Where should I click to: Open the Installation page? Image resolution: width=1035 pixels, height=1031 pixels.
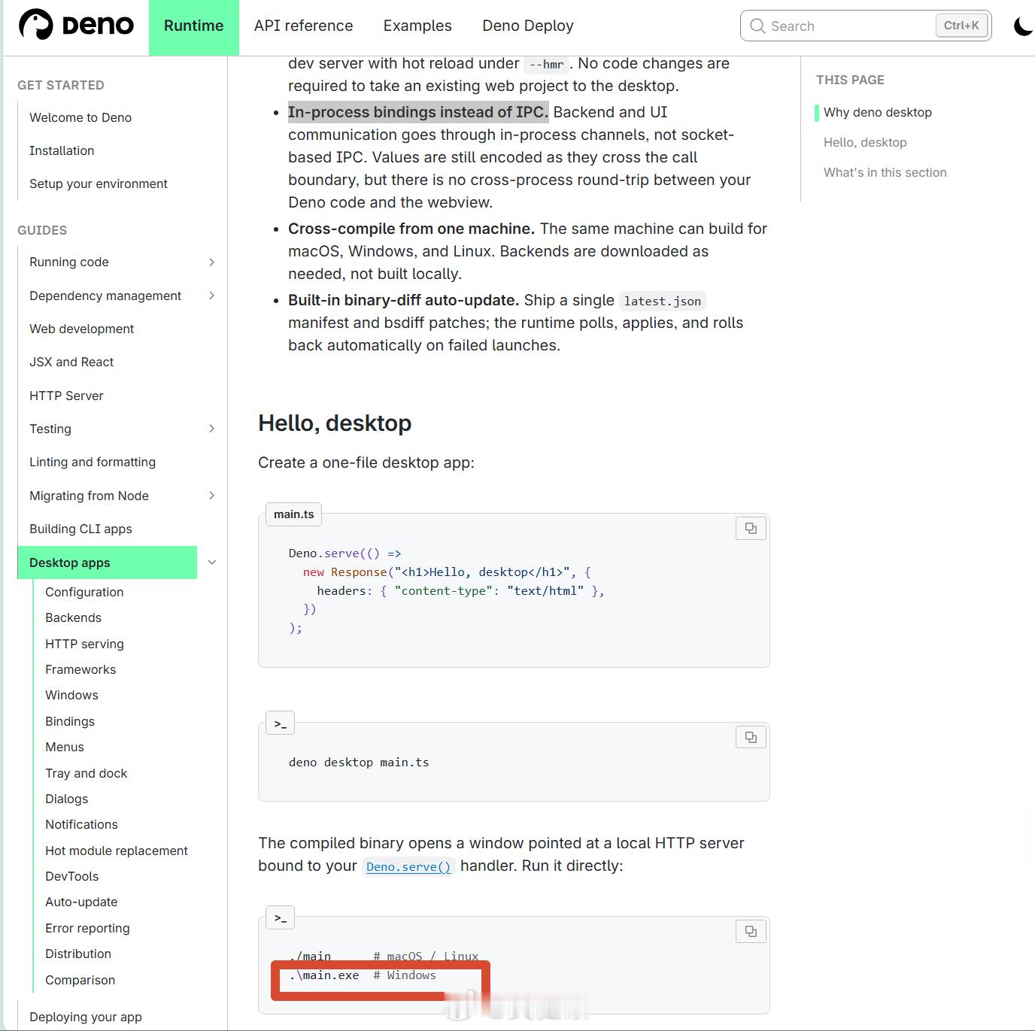click(x=62, y=150)
